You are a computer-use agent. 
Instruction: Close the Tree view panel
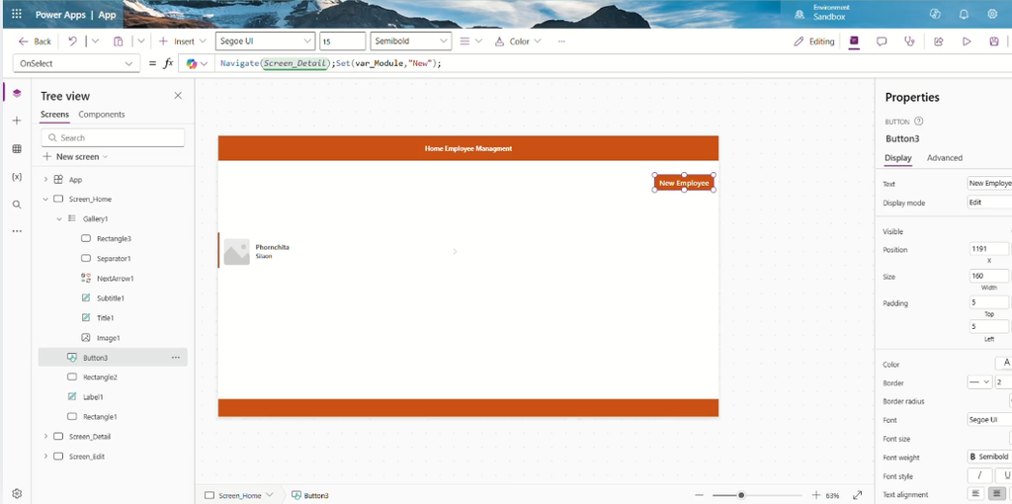(178, 96)
